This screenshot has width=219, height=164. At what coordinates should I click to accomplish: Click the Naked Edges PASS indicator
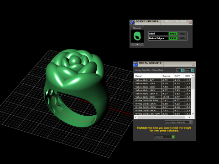coord(173,38)
